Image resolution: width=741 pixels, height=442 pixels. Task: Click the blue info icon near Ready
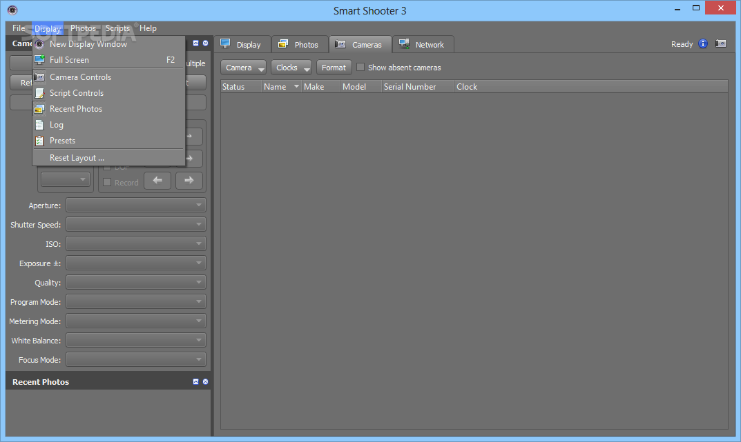(703, 44)
